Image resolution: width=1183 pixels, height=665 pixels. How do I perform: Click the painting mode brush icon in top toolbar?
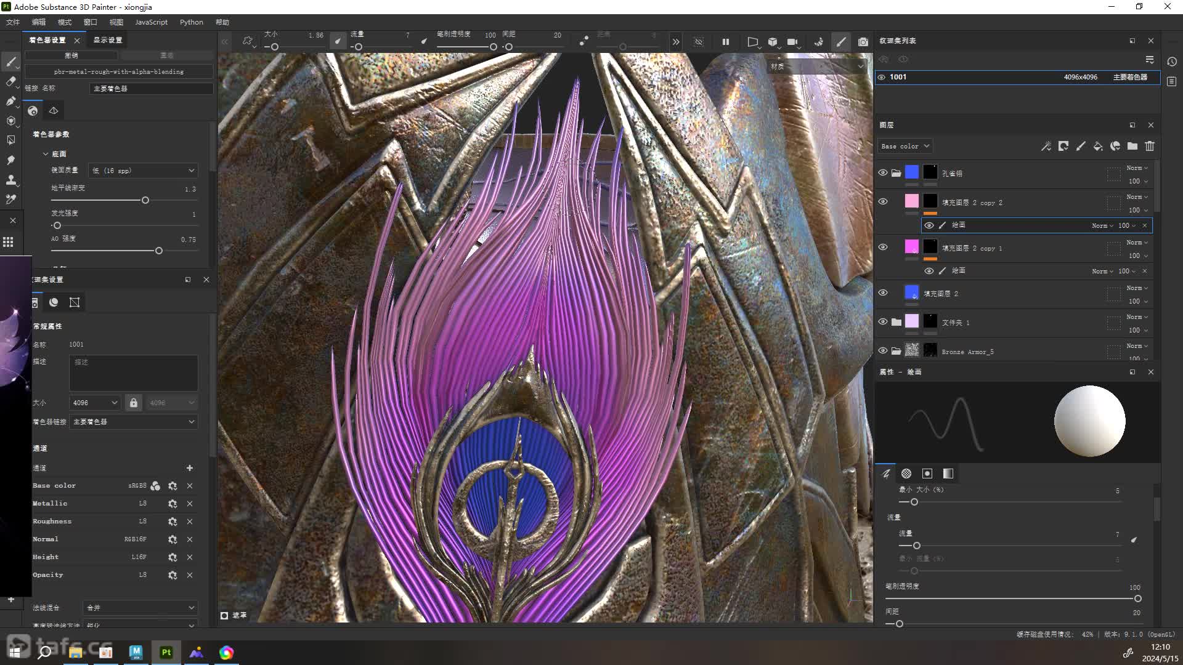[841, 42]
